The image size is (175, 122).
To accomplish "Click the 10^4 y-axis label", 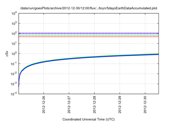I will (x=14, y=13).
